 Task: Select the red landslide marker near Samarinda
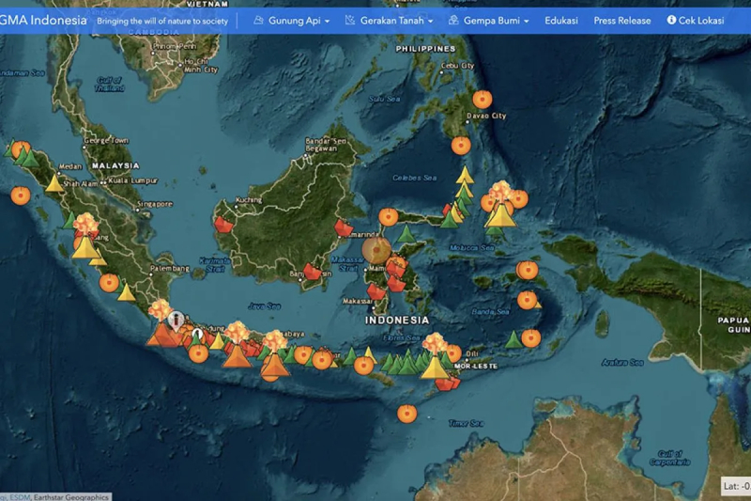[344, 227]
